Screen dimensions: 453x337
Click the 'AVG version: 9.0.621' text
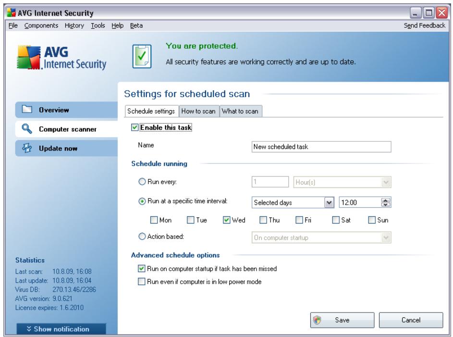tap(44, 298)
